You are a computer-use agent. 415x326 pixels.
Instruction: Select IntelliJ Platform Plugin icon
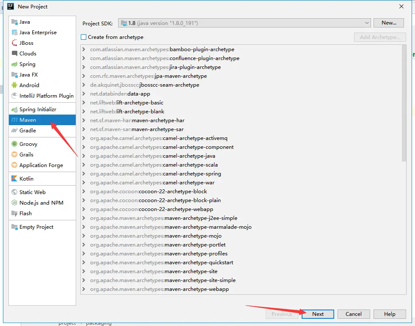pos(14,96)
